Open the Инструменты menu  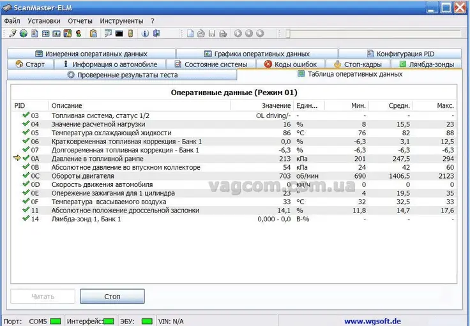click(x=121, y=21)
